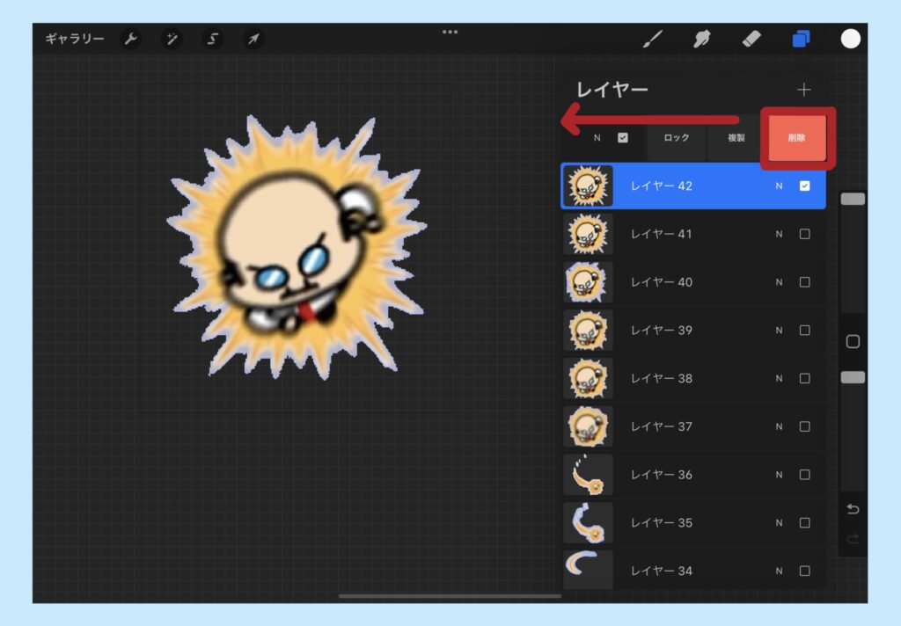Go back to ギャラリー

coord(75,39)
